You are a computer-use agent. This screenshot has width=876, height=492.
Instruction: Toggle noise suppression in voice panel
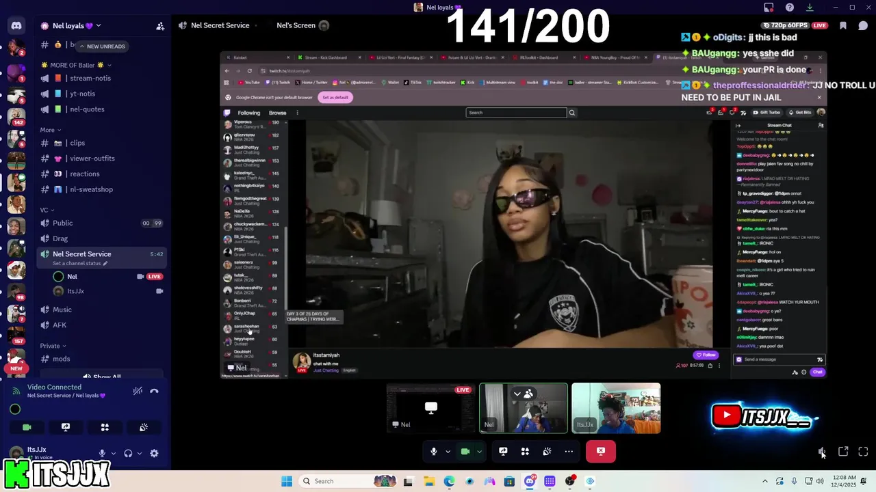coord(138,391)
